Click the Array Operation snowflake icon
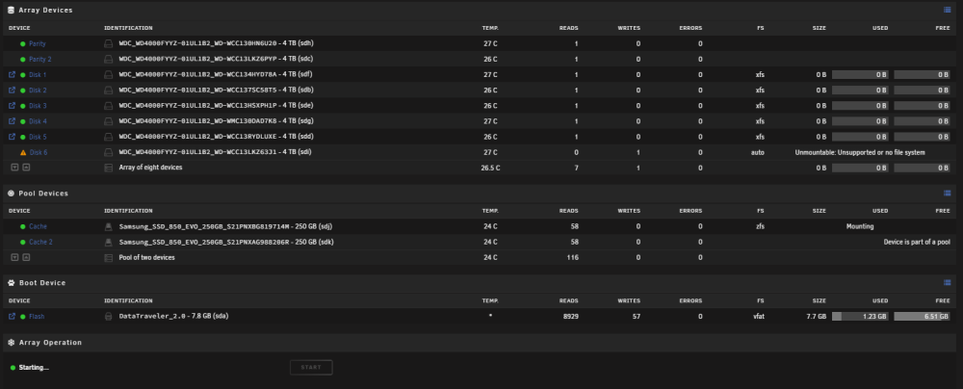 [x=11, y=342]
